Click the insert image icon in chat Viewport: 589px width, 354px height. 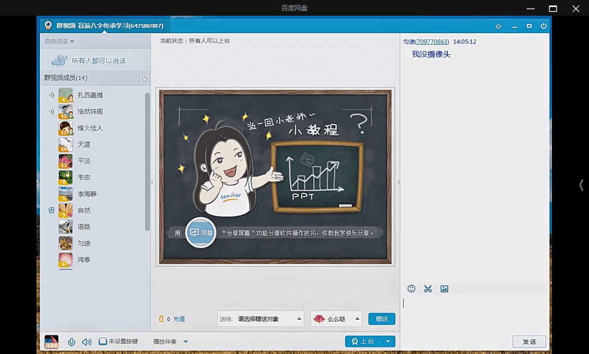[x=444, y=289]
